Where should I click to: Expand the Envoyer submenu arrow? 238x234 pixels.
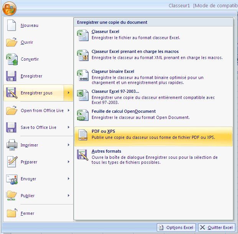[69, 178]
